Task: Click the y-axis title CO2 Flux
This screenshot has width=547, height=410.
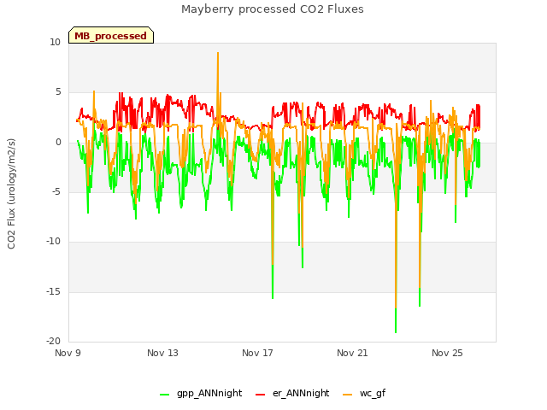Action: [x=11, y=194]
